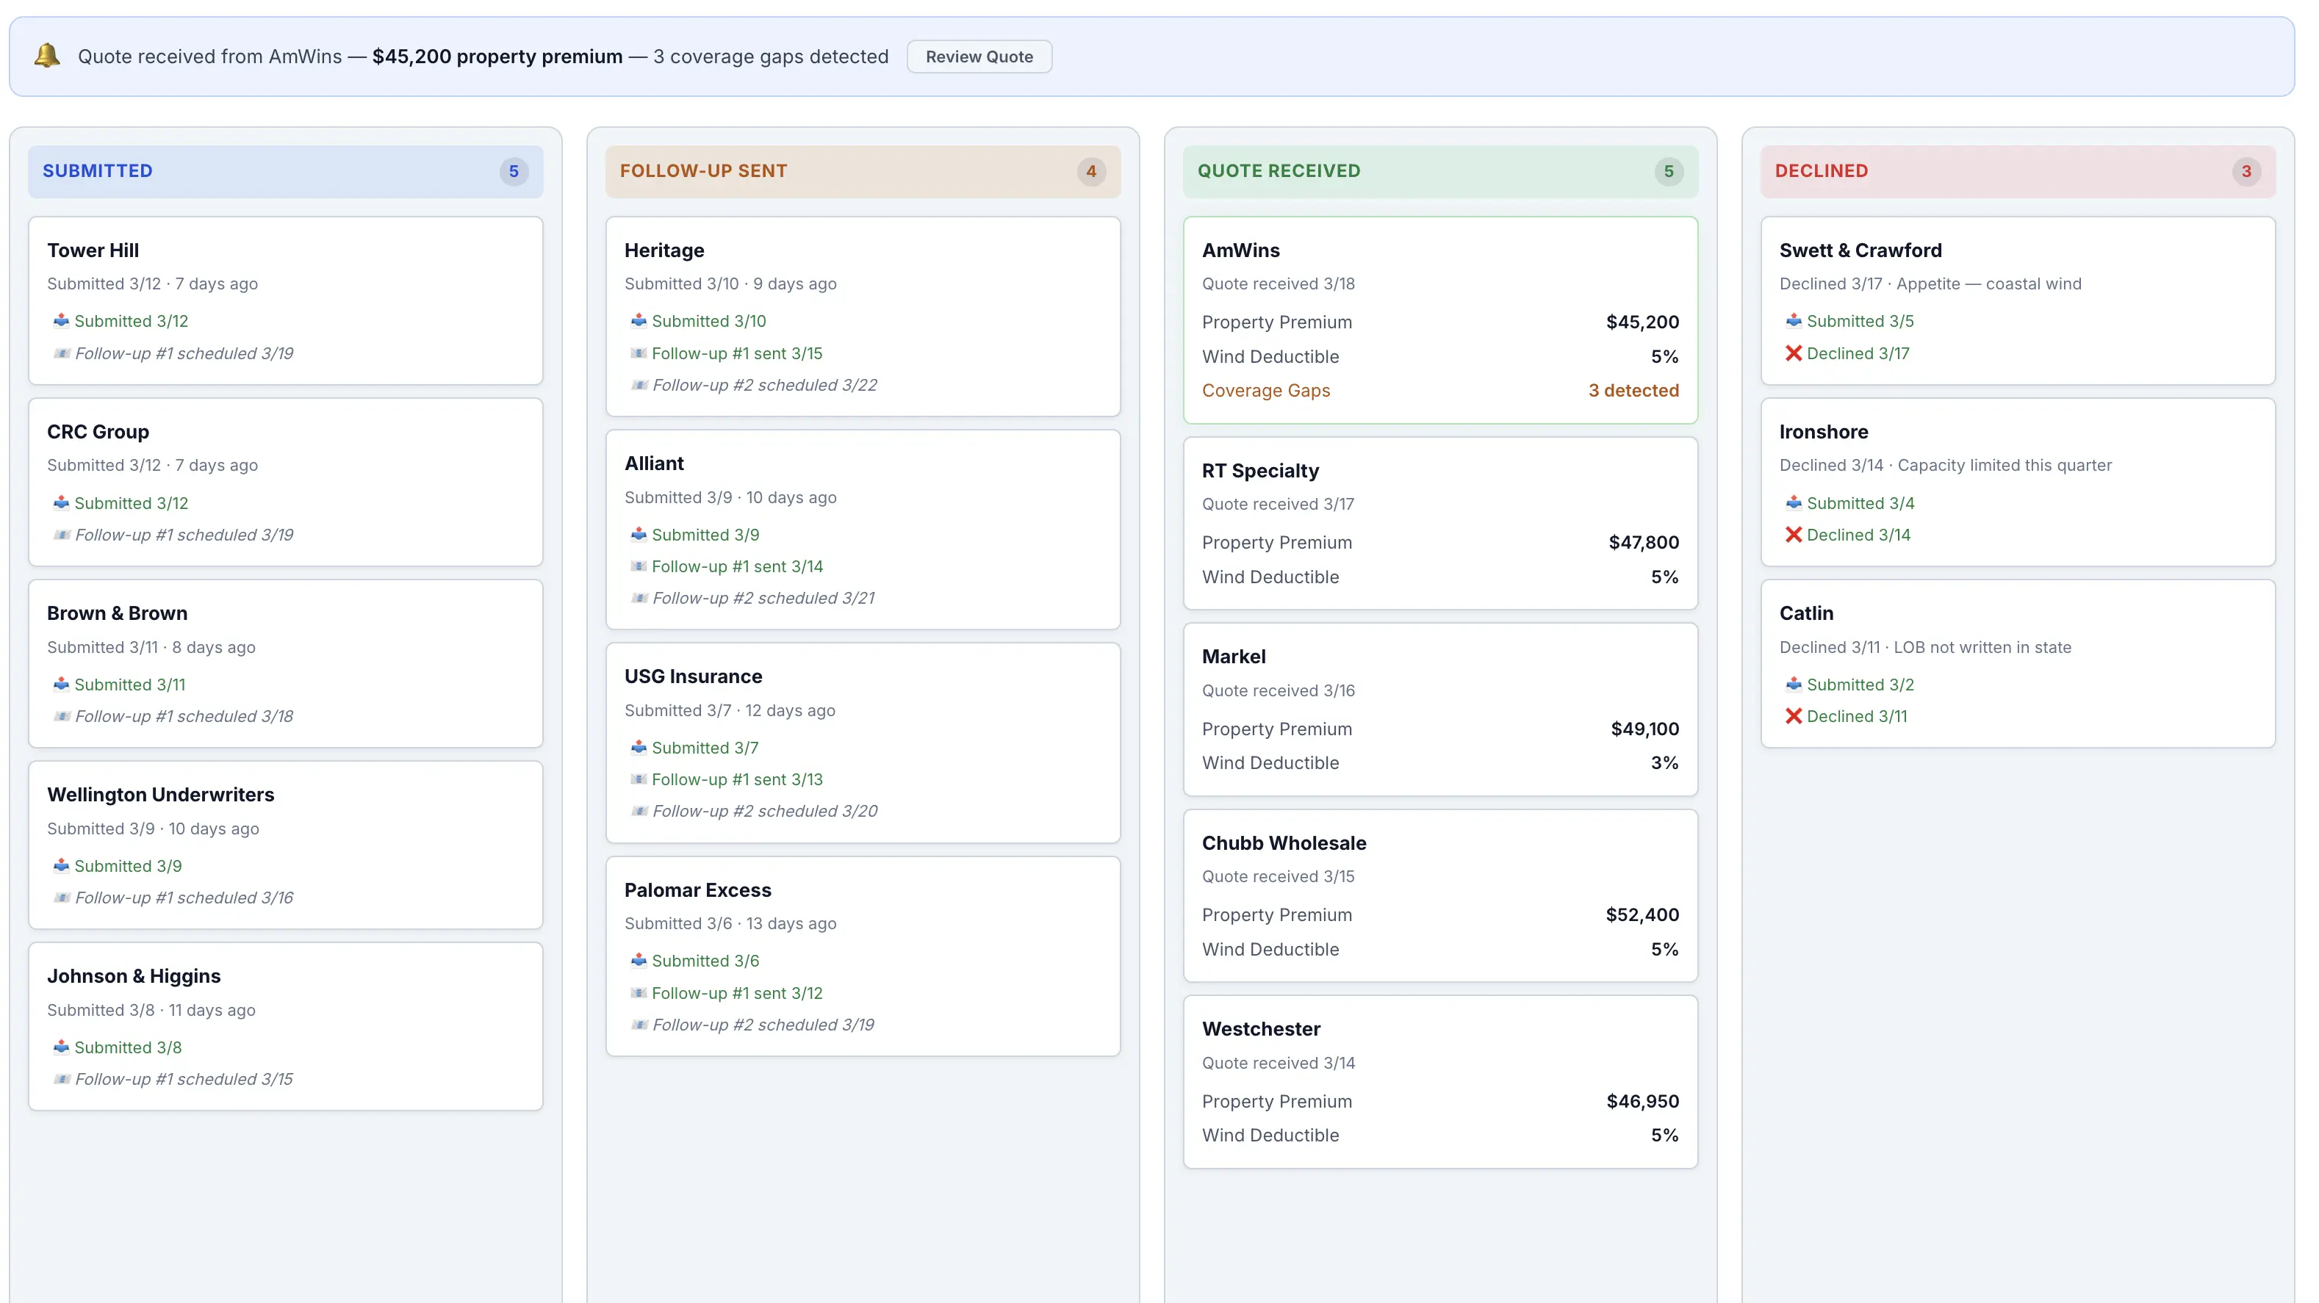Open the 3 detected coverage gaps link

1634,391
